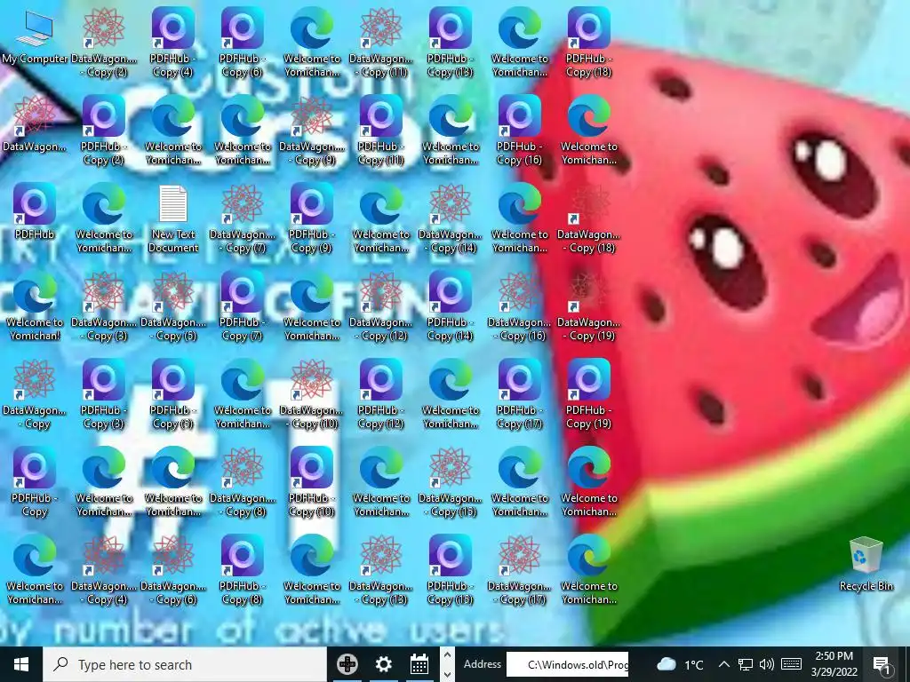This screenshot has width=910, height=682.
Task: Click the Address toolbar path field
Action: [568, 664]
